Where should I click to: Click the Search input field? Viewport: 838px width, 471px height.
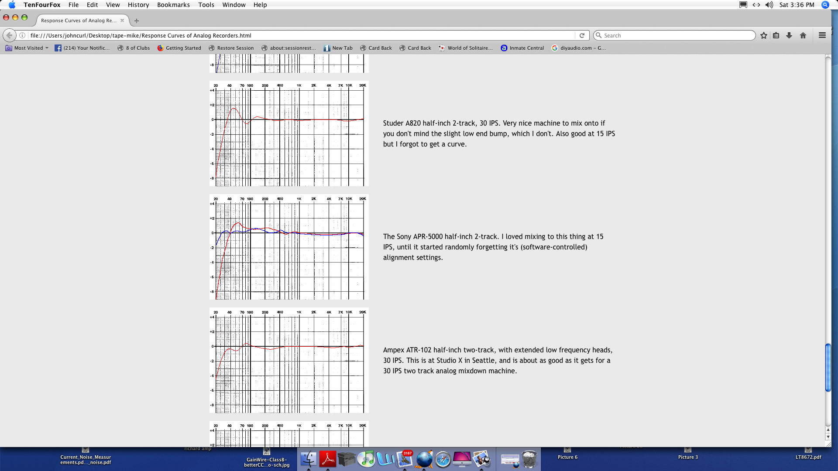pyautogui.click(x=674, y=35)
